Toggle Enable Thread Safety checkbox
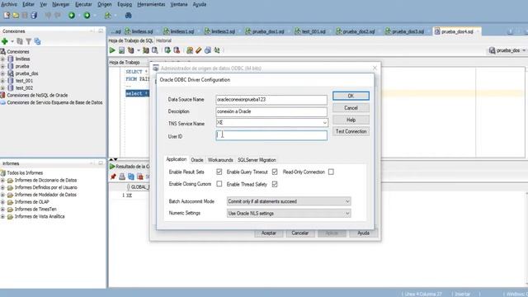The image size is (528, 297). [x=275, y=184]
